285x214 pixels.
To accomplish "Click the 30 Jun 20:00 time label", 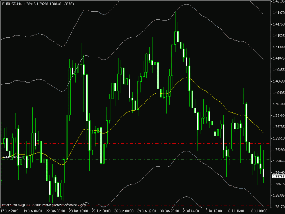I will pyautogui.click(x=169, y=211).
